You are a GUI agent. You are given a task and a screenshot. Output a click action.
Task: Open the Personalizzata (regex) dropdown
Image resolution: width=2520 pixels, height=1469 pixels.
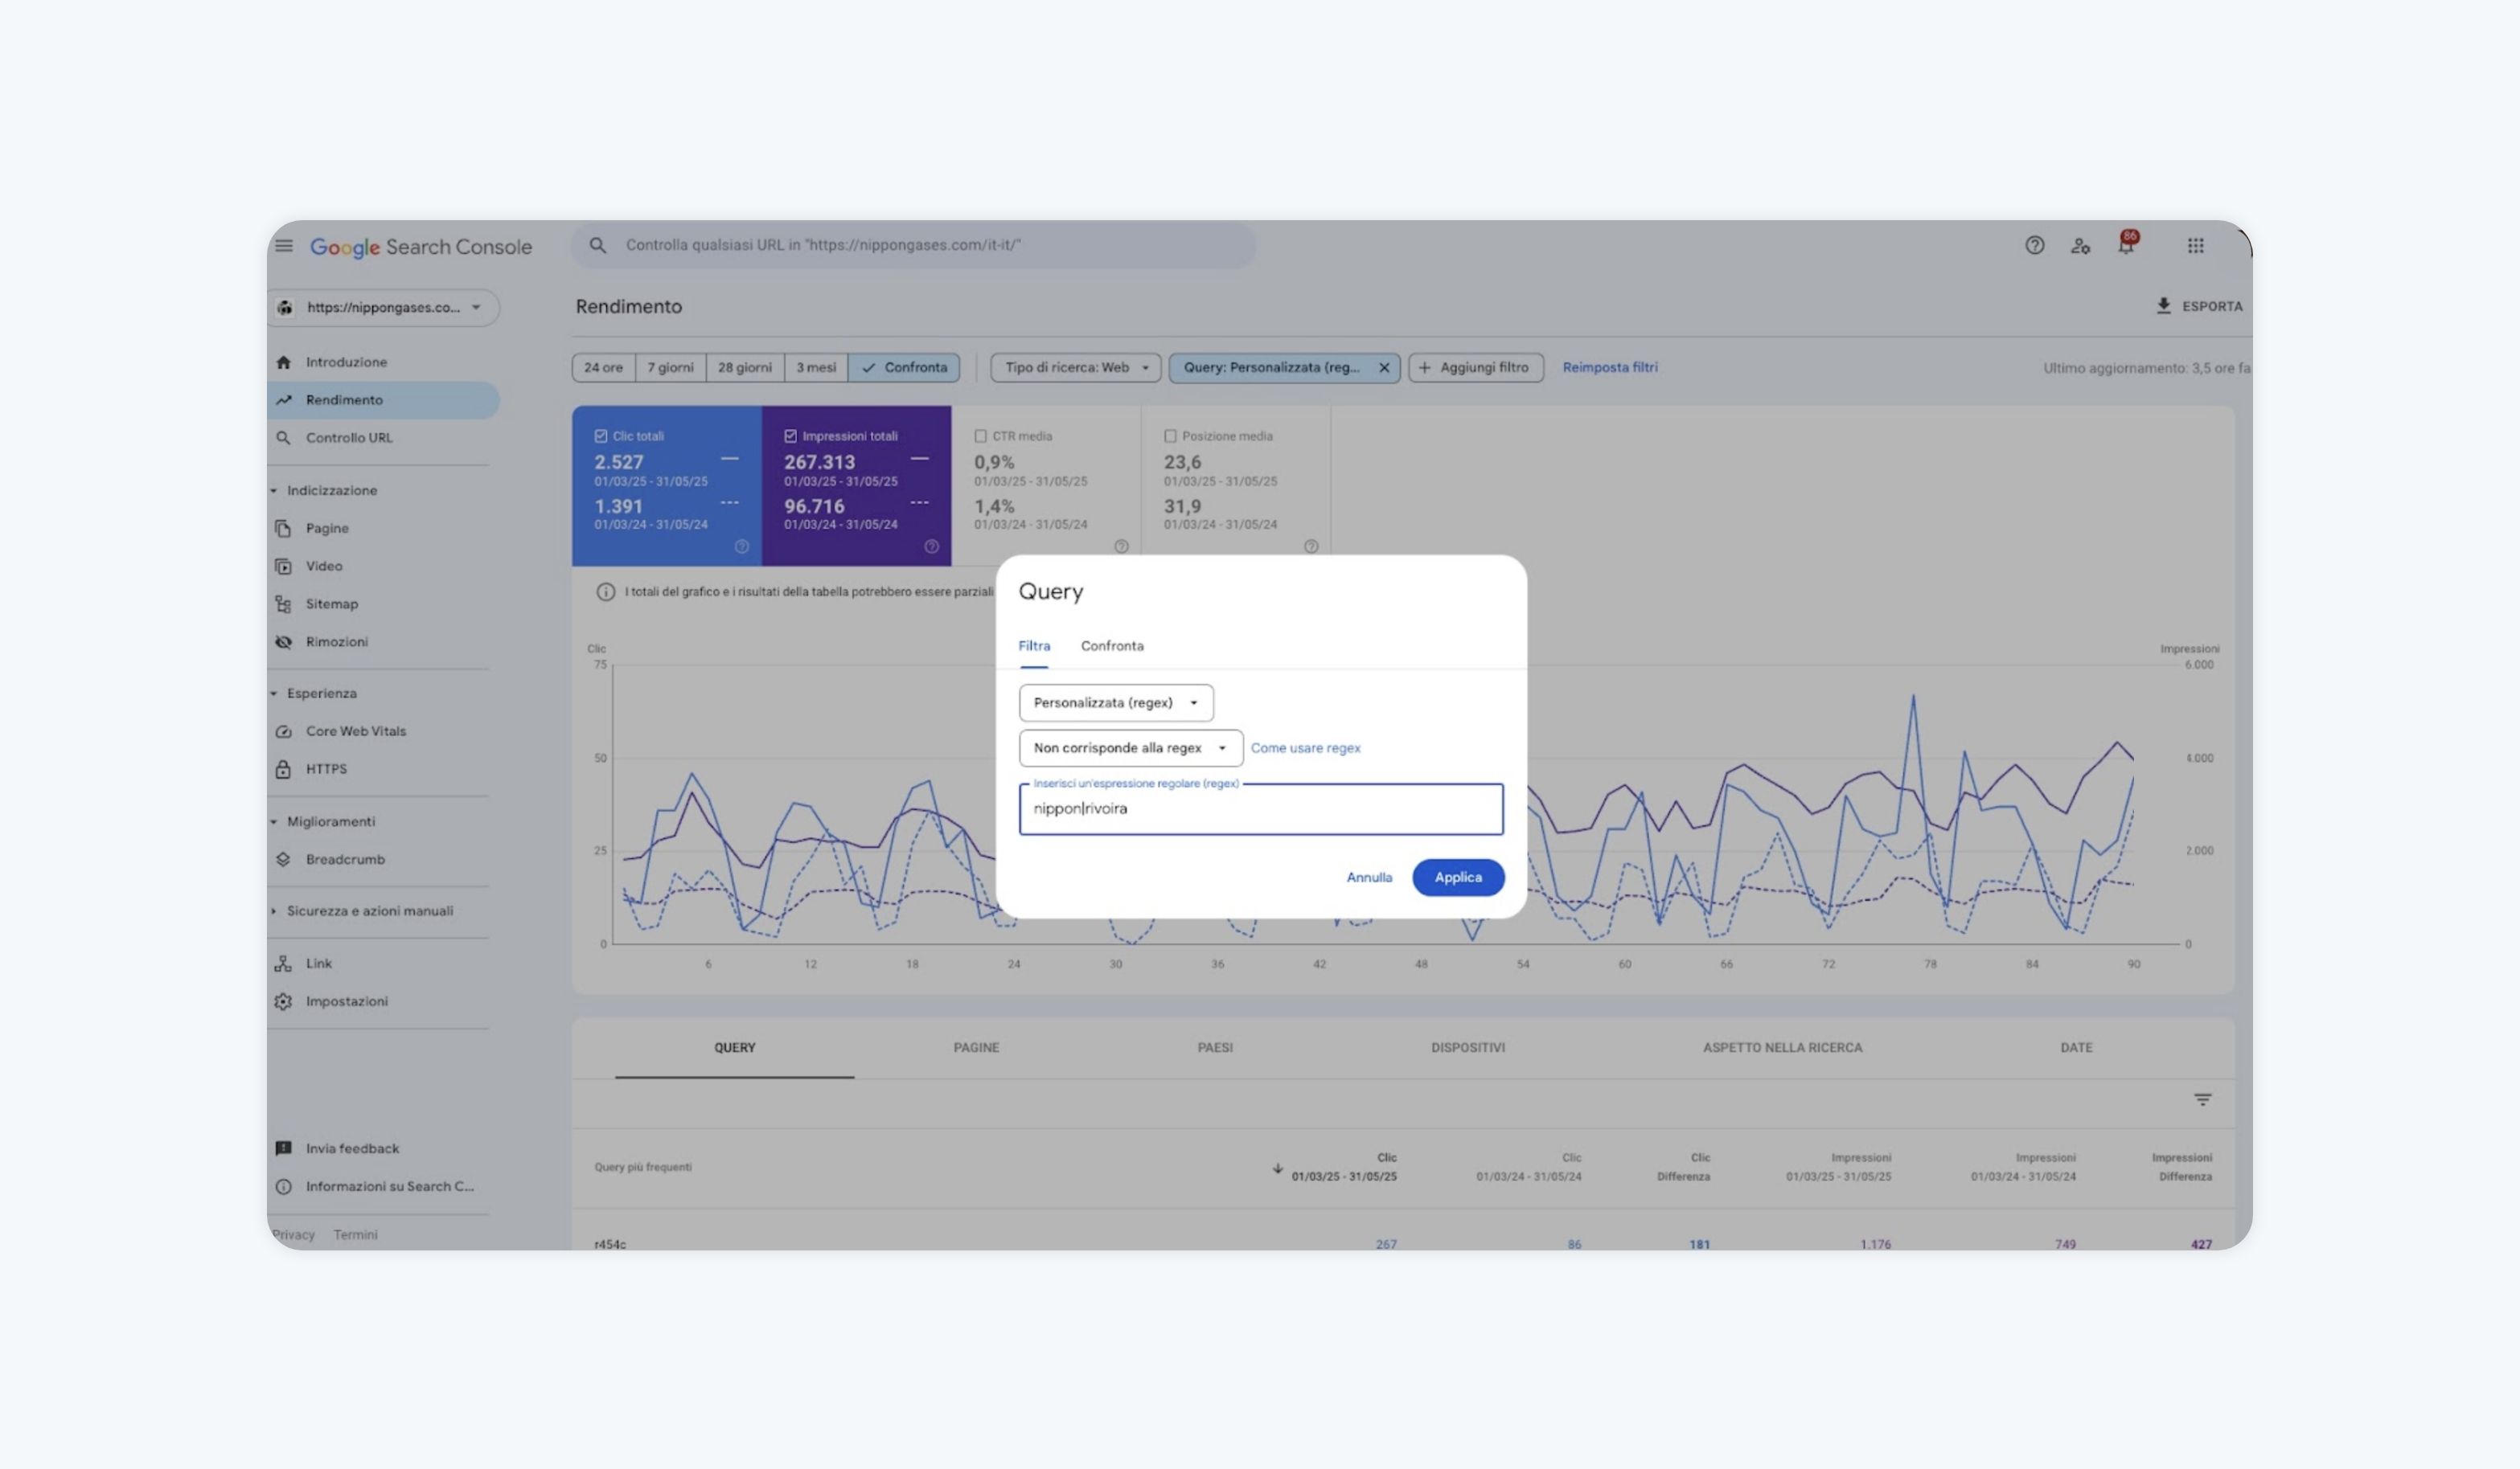click(1116, 702)
